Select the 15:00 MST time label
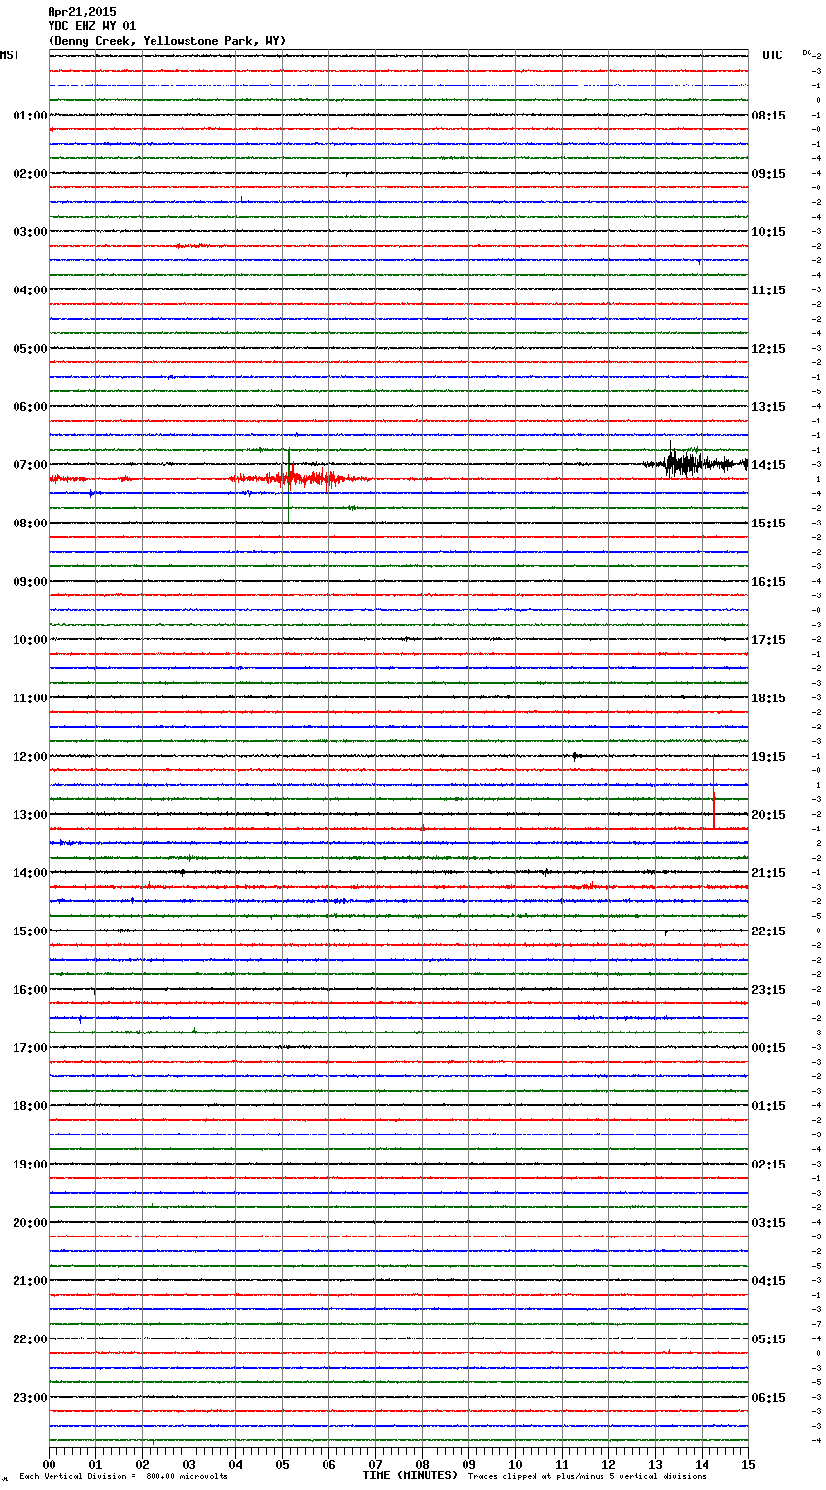This screenshot has height=1490, width=826. click(30, 931)
